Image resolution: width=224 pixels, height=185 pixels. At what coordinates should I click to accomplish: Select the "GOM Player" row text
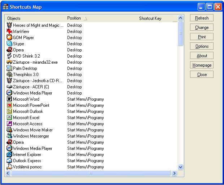coord(23,38)
